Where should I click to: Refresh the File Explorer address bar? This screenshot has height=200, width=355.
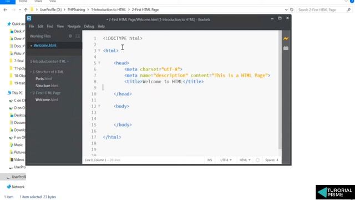[x=292, y=10]
